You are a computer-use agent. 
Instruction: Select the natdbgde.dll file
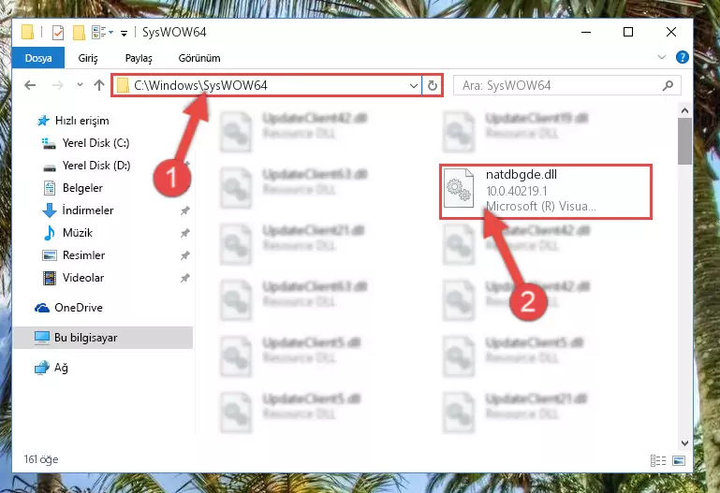[546, 191]
